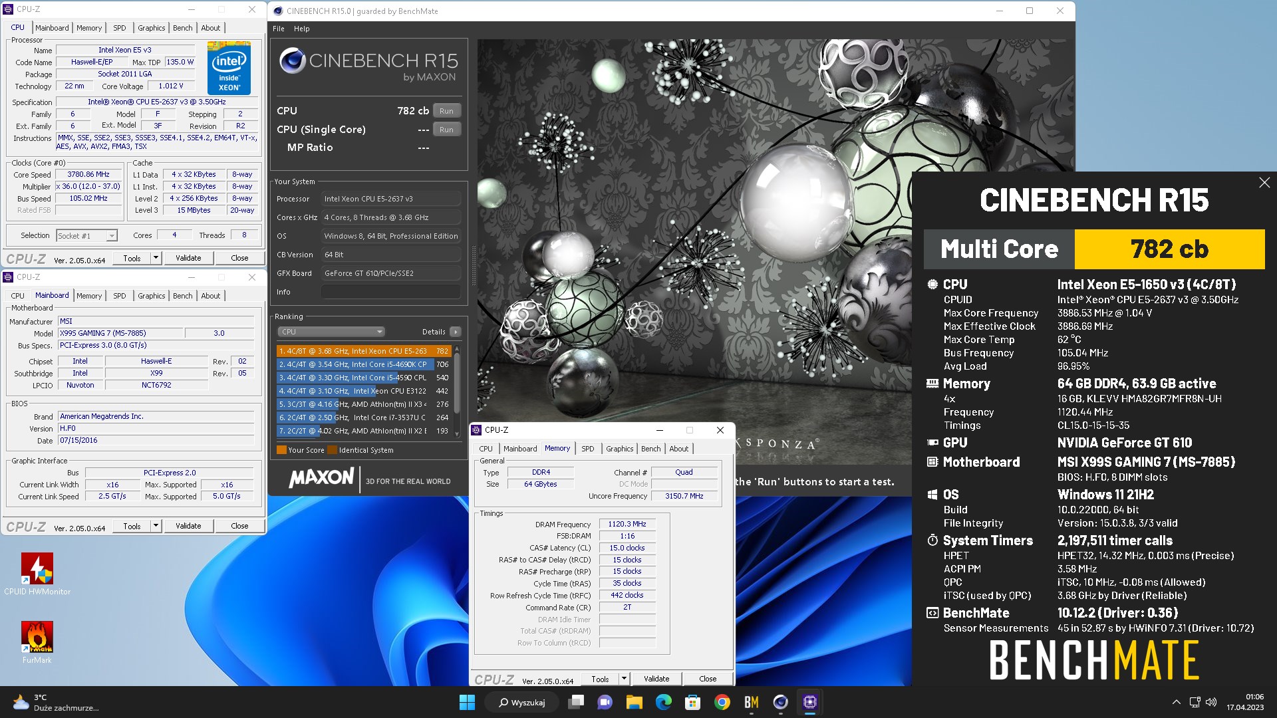Close the BenchMate result overlay
The height and width of the screenshot is (718, 1277).
coord(1264,183)
